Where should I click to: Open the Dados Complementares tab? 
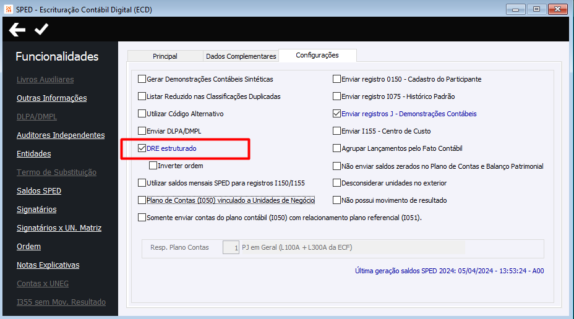pos(241,56)
